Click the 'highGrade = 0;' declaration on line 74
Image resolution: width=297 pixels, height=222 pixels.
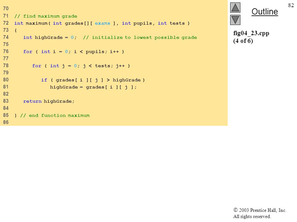point(56,37)
